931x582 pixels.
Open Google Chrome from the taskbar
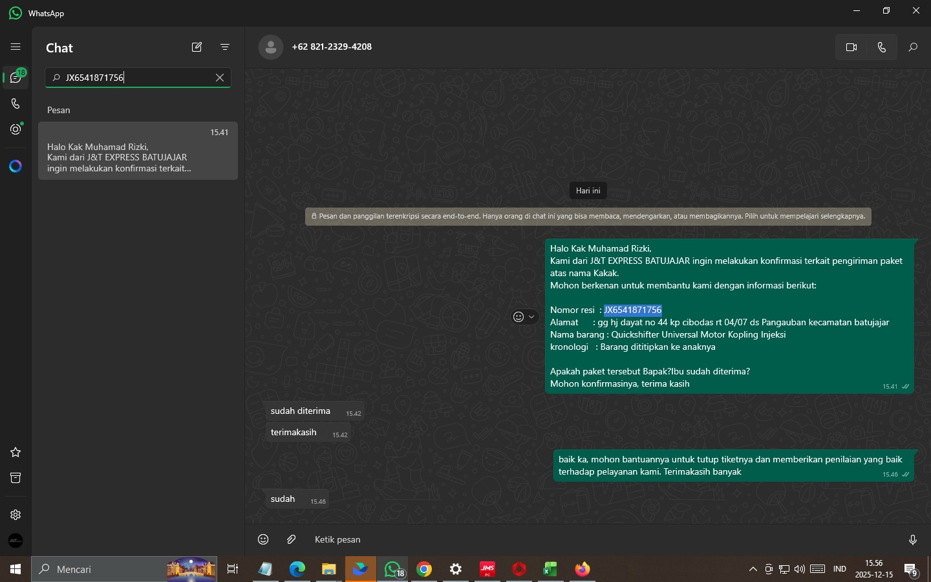424,569
